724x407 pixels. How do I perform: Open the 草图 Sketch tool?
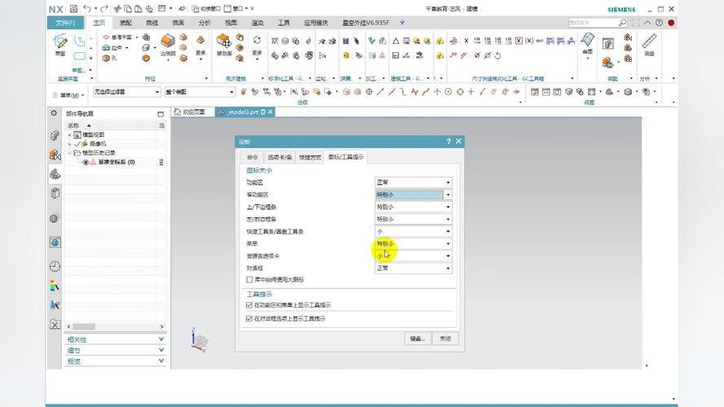(x=60, y=45)
